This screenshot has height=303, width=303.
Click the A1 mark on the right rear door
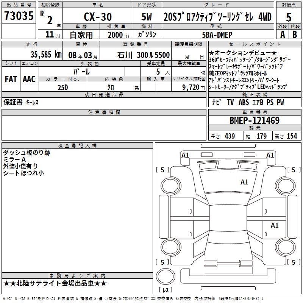tap(274, 225)
